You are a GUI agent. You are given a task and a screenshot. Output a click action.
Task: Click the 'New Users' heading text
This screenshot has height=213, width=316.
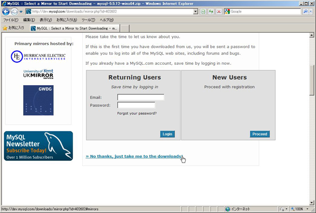(230, 77)
